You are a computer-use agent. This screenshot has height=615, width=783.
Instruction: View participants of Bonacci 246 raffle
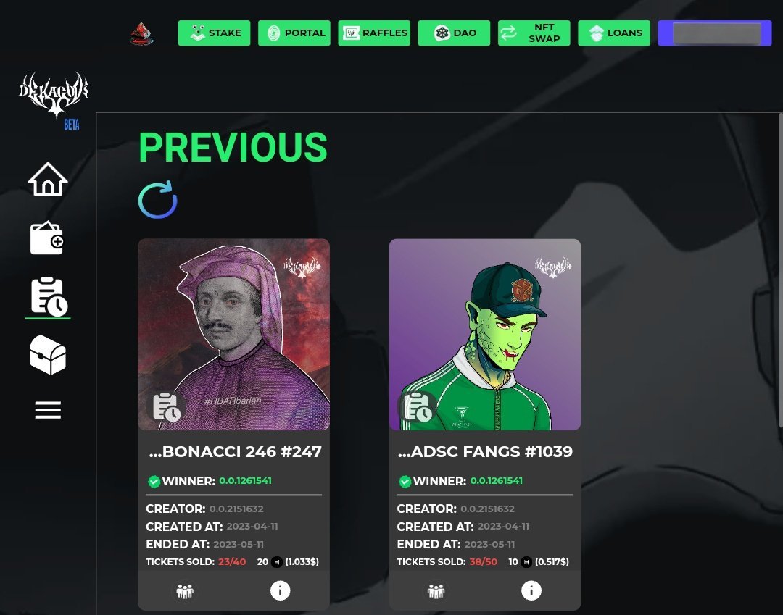click(x=185, y=591)
